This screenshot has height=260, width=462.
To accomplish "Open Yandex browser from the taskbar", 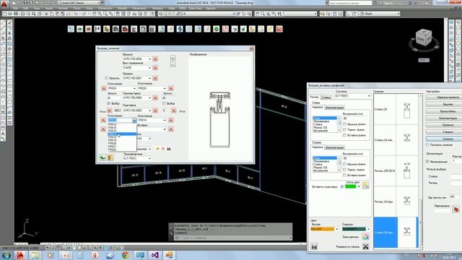I will (95, 255).
